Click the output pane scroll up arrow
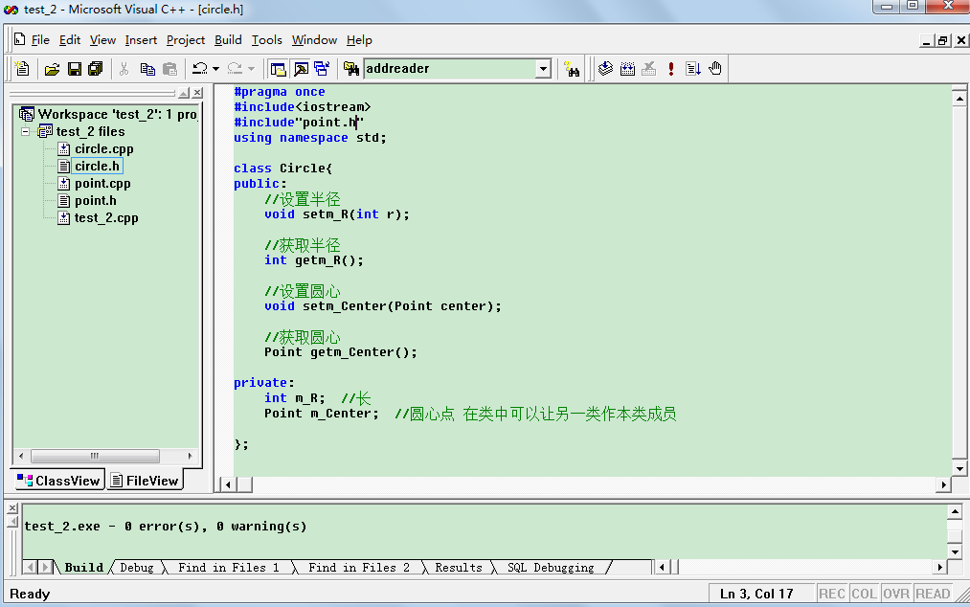The width and height of the screenshot is (970, 607). click(955, 511)
